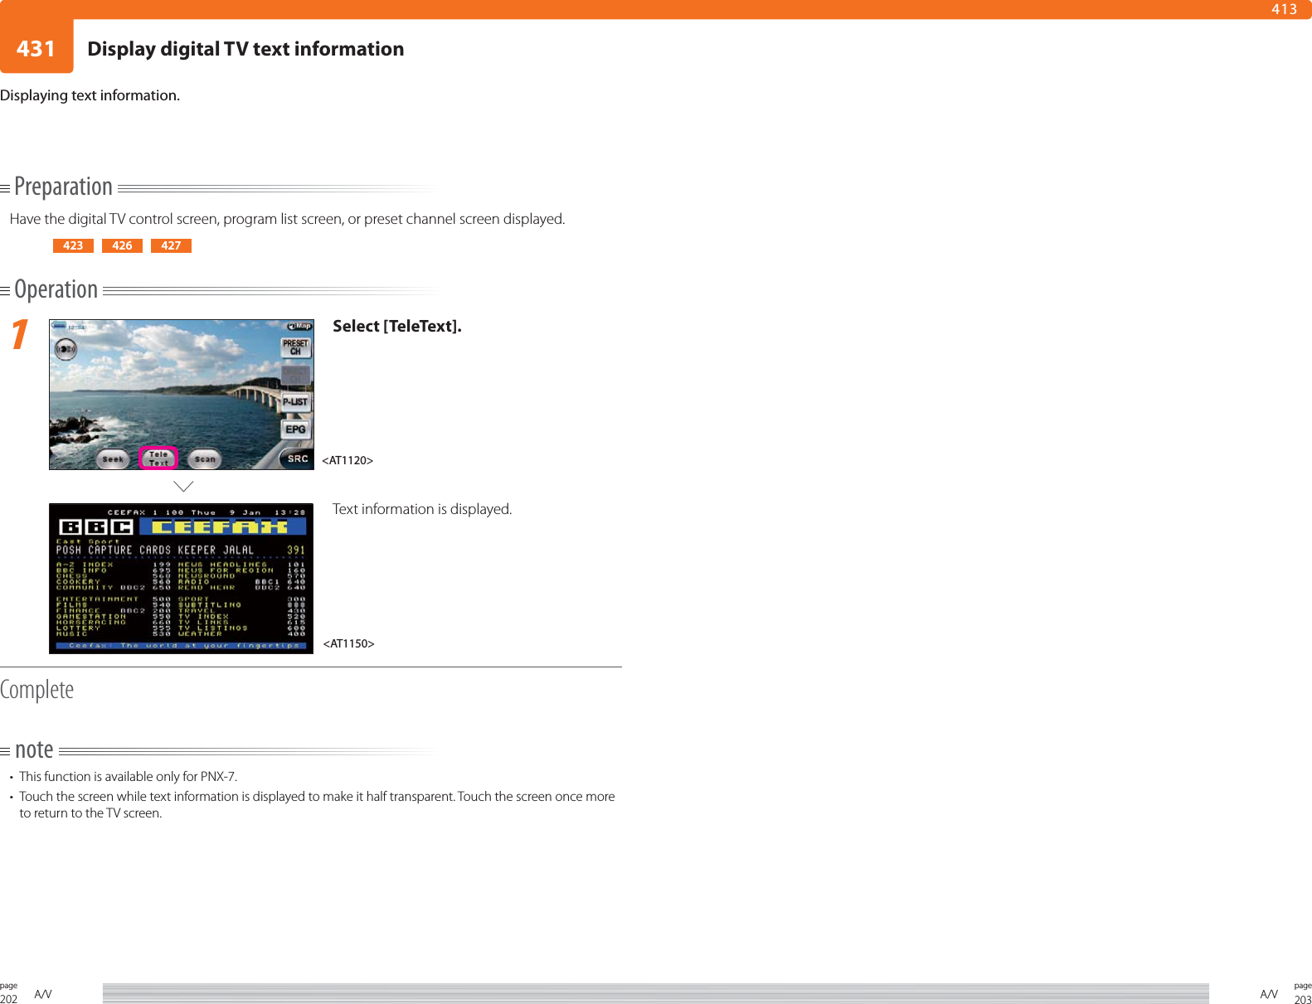1312x1004 pixels.
Task: Open the P-LIST program list button
Action: point(295,402)
